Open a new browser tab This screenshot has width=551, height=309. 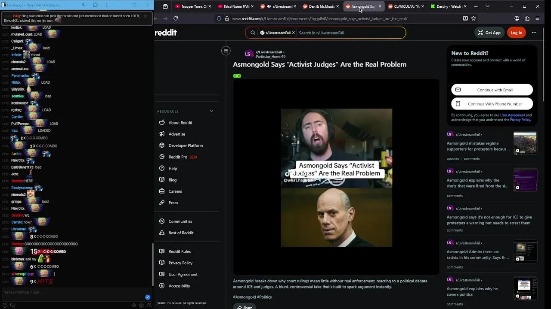[x=476, y=6]
